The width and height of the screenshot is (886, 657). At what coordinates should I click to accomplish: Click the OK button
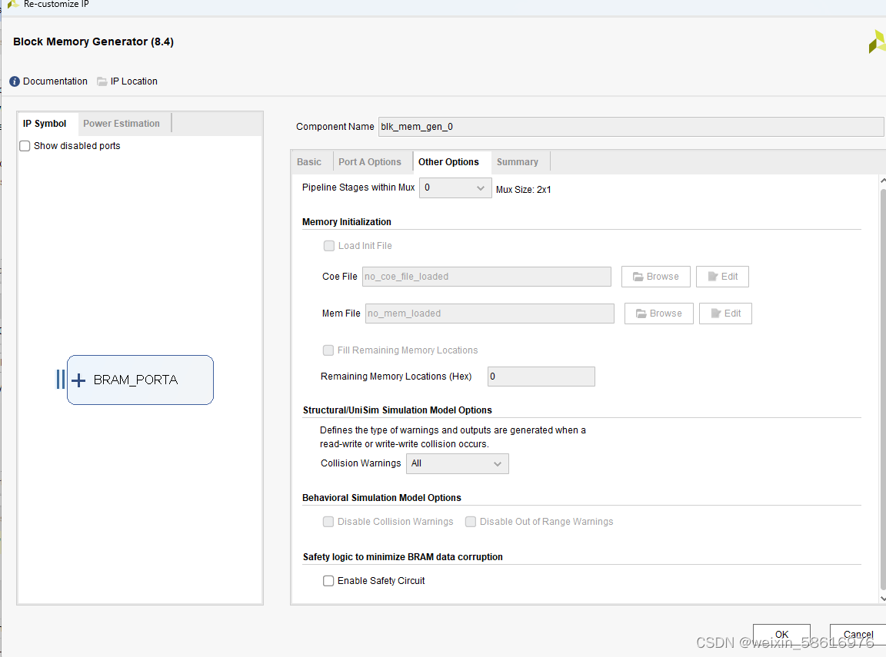(781, 635)
